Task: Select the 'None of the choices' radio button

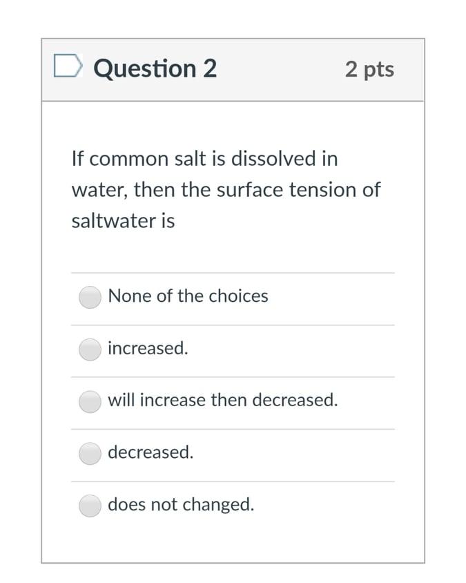Action: tap(90, 297)
